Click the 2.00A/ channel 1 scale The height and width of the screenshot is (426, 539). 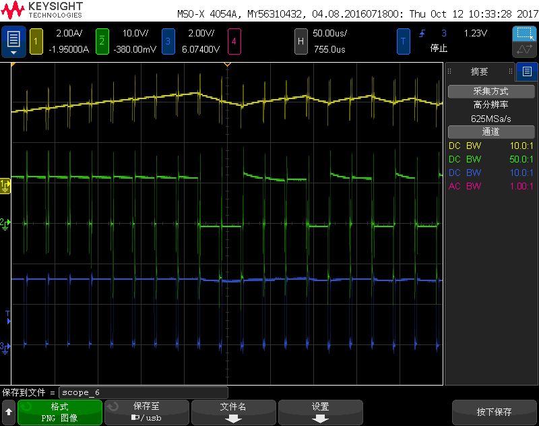(x=69, y=33)
